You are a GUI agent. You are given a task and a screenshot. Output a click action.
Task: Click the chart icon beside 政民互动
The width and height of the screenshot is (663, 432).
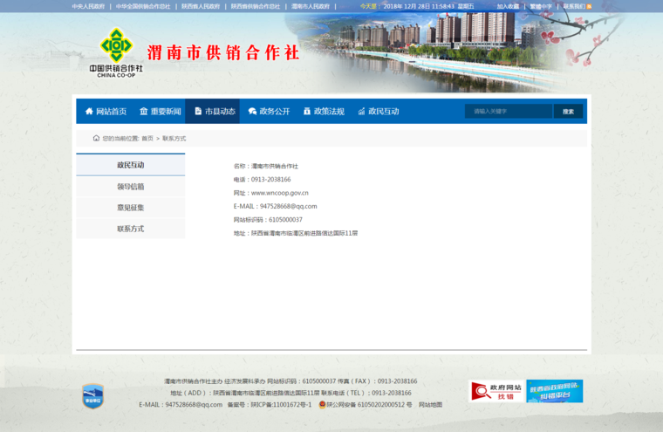[x=361, y=112]
